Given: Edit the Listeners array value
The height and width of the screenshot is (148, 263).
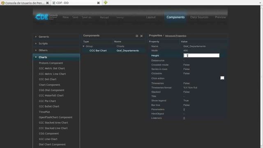Looking at the screenshot, I should [184, 118].
